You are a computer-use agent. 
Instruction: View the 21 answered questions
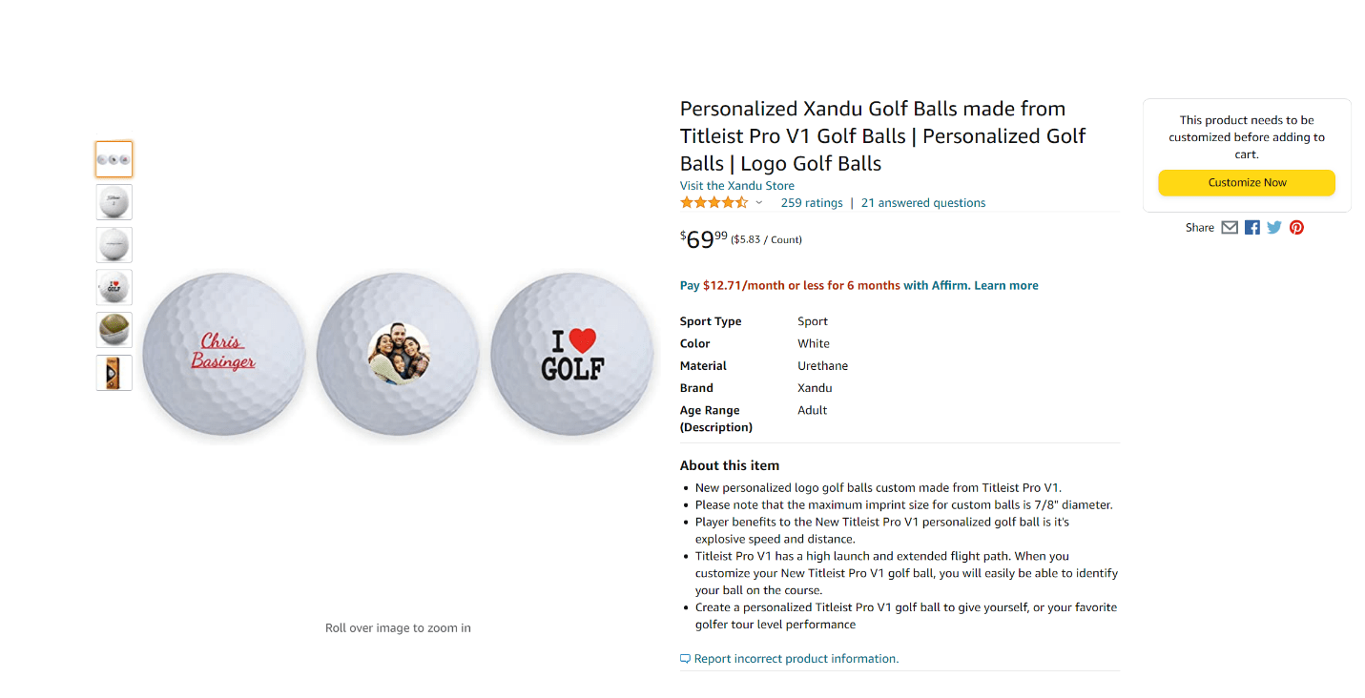pyautogui.click(x=923, y=203)
